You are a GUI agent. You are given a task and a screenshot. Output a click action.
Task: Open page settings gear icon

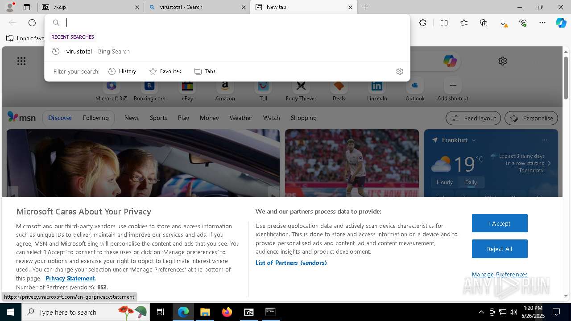coord(503,61)
